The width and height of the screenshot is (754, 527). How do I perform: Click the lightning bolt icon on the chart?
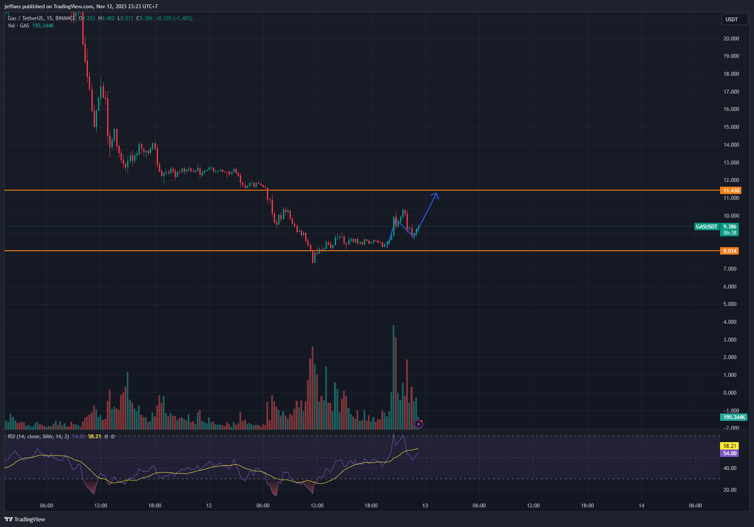(418, 424)
